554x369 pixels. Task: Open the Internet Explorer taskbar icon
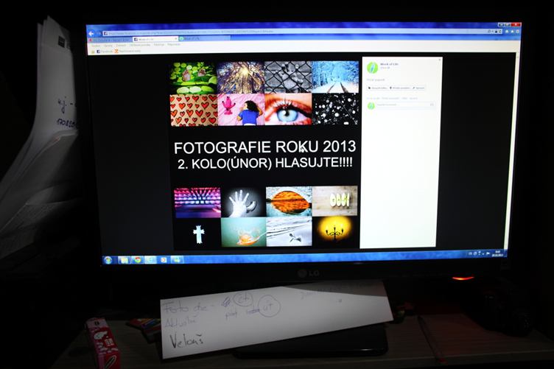coord(150,260)
